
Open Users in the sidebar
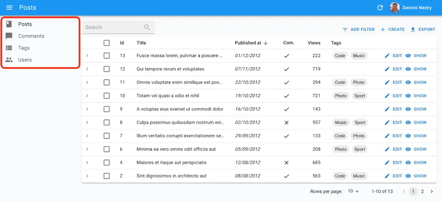tap(25, 60)
